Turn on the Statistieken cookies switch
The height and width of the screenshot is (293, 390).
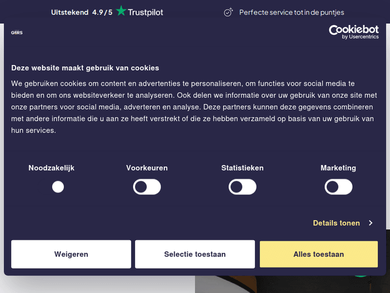[242, 187]
